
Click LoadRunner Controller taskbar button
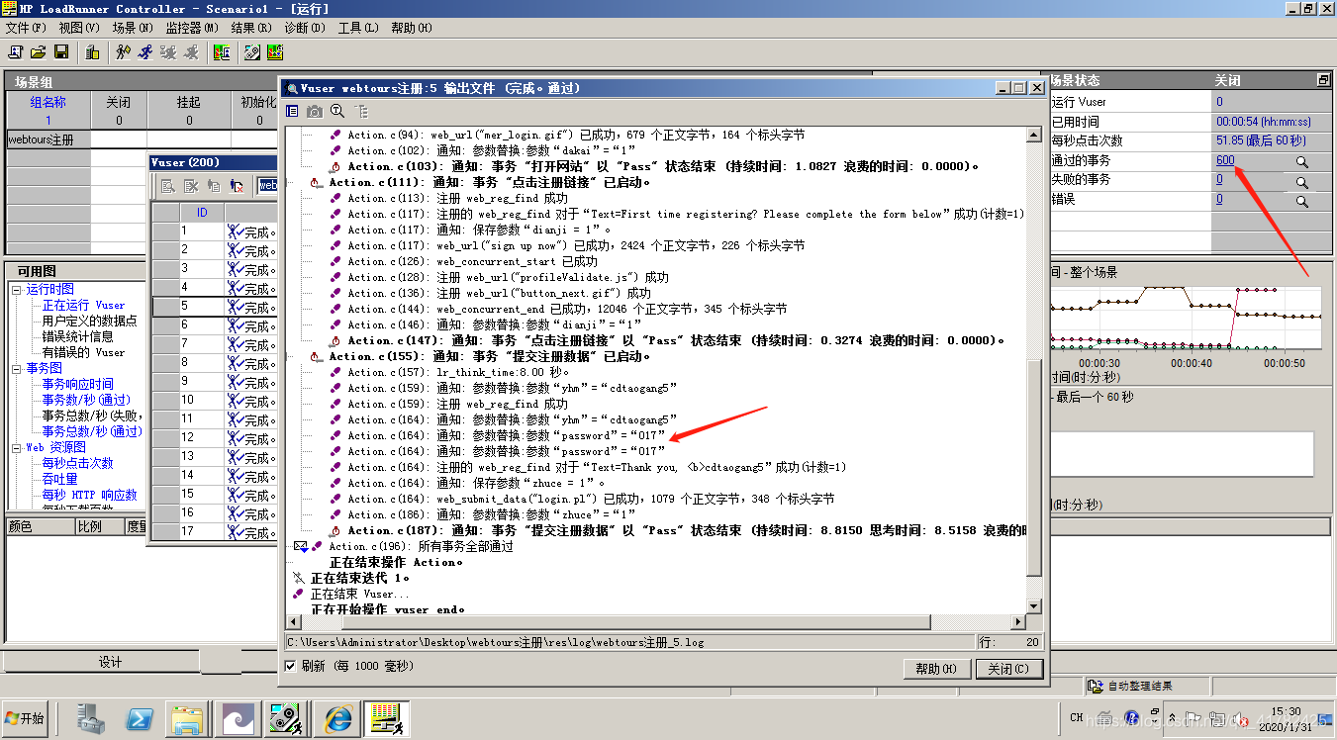(x=385, y=718)
